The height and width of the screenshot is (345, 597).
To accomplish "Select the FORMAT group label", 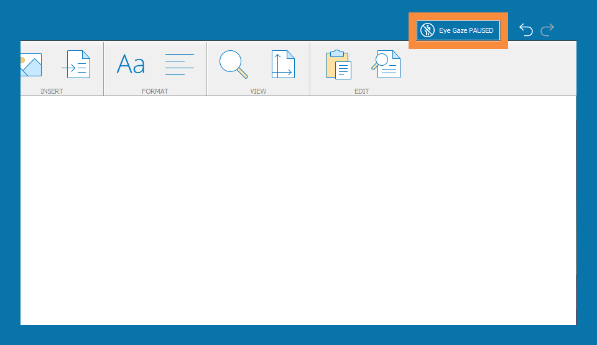I will 155,91.
